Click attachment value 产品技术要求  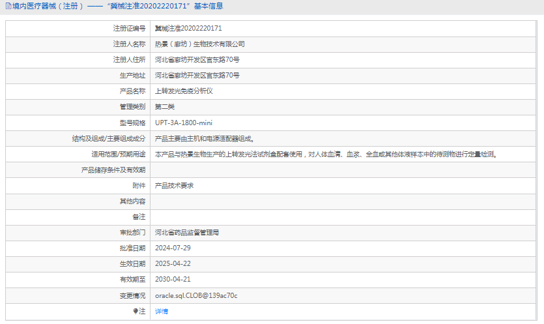click(174, 186)
